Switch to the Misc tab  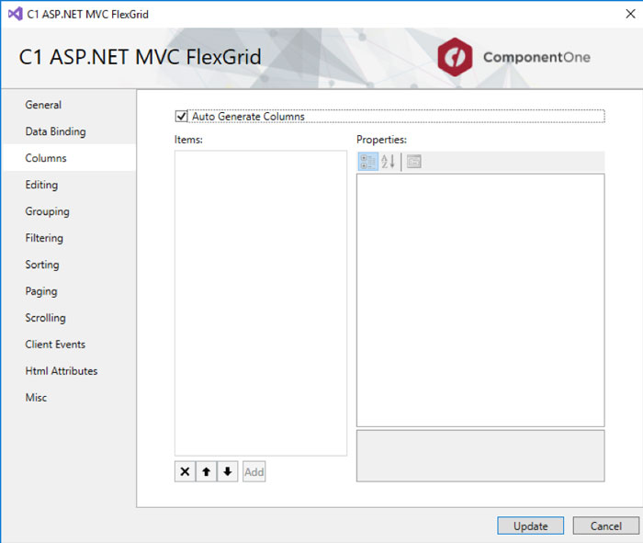pos(69,398)
